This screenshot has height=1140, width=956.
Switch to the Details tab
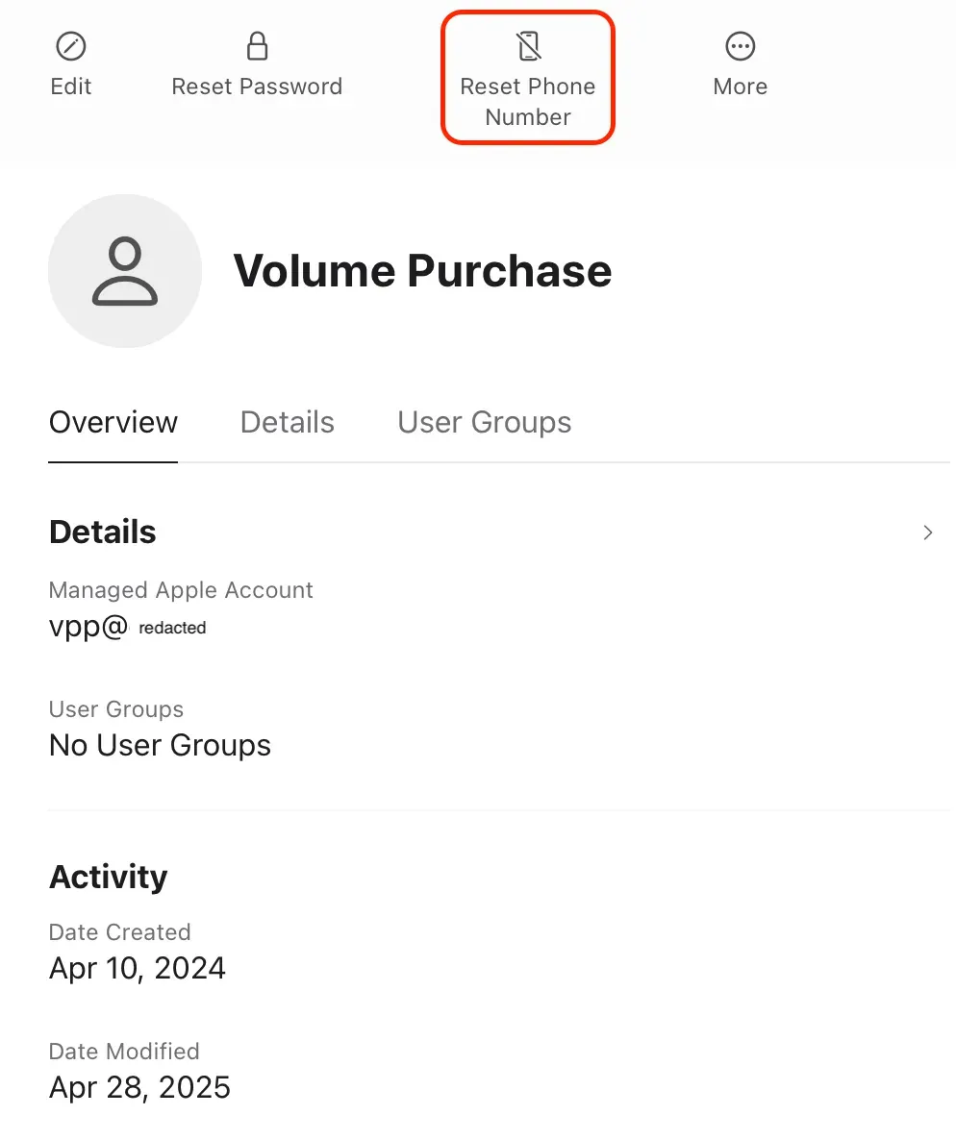pyautogui.click(x=287, y=422)
